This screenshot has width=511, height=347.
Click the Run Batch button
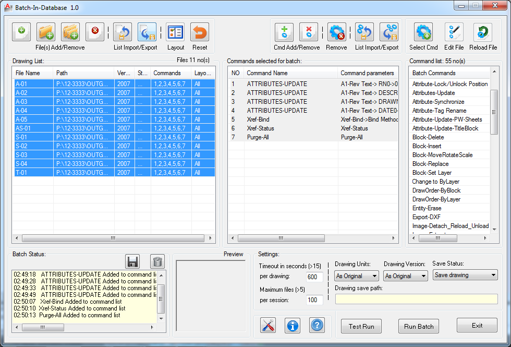coord(419,326)
